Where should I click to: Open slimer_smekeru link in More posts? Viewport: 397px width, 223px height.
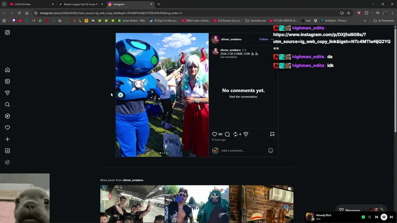pos(133,180)
